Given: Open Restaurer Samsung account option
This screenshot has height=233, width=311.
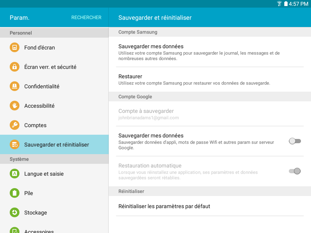Looking at the screenshot, I should pos(210,79).
